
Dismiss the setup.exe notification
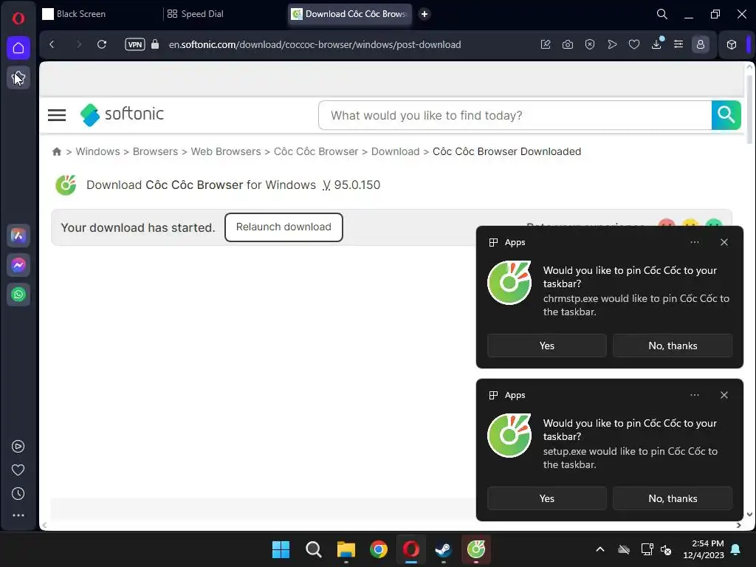[x=724, y=395]
